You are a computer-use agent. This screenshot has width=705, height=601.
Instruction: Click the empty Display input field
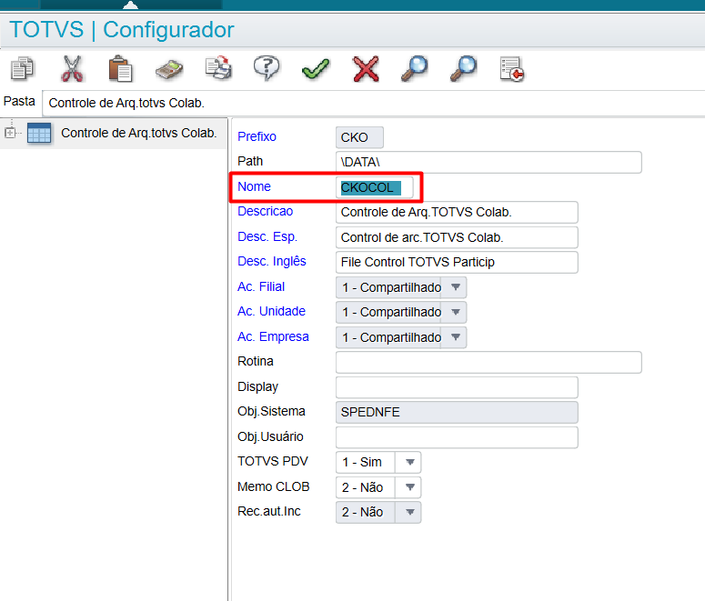457,387
